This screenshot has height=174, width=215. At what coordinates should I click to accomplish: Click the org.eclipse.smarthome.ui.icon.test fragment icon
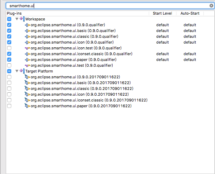(27, 48)
